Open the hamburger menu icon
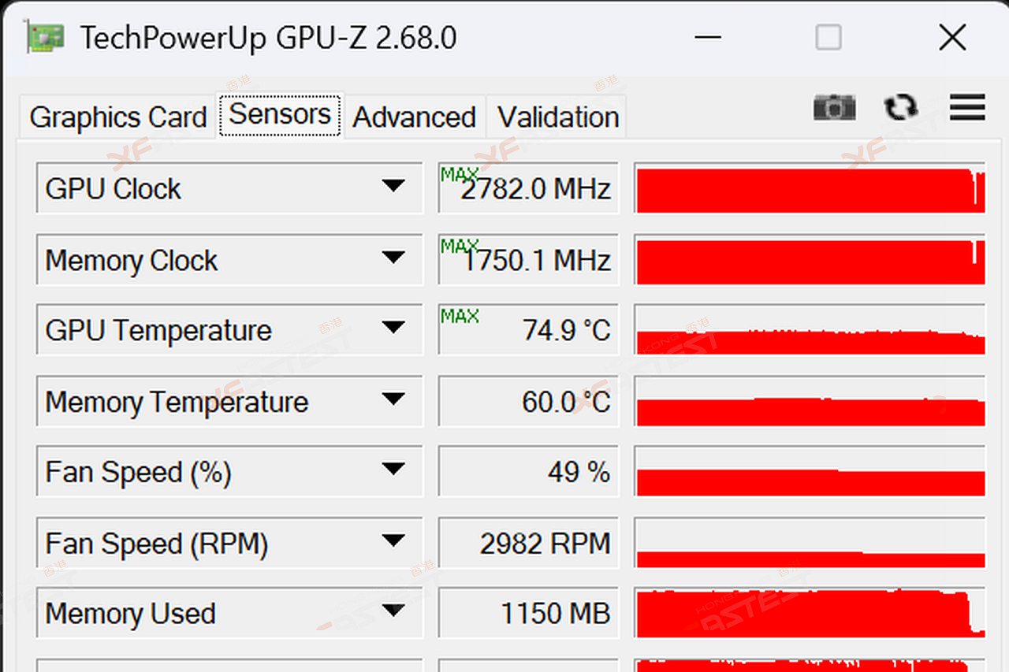The width and height of the screenshot is (1009, 672). coord(967,107)
